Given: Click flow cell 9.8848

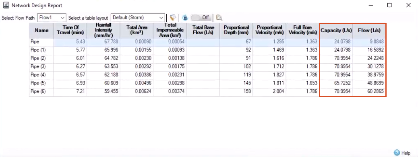Looking at the screenshot, I should [x=369, y=42].
